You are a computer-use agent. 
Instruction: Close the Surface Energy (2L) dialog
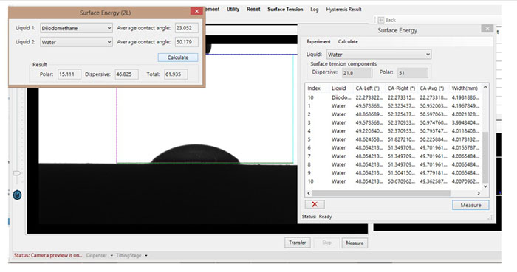[196, 11]
